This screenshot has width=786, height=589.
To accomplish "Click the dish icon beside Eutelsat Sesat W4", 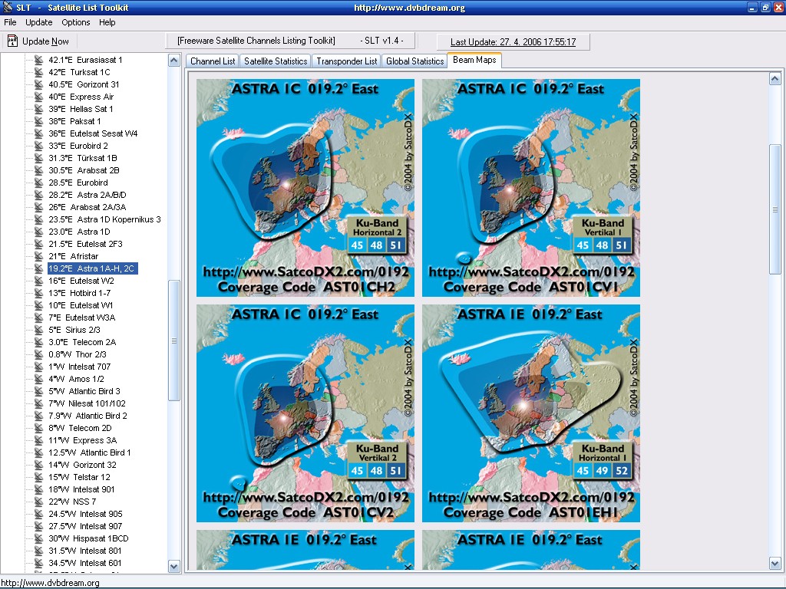I will 38,133.
